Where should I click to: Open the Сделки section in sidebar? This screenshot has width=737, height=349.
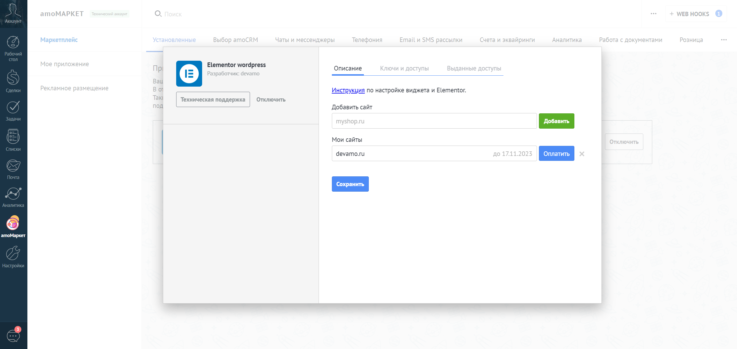point(13,81)
